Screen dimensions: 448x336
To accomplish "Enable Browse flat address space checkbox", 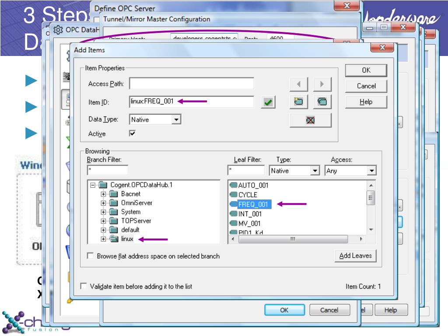I will (90, 255).
